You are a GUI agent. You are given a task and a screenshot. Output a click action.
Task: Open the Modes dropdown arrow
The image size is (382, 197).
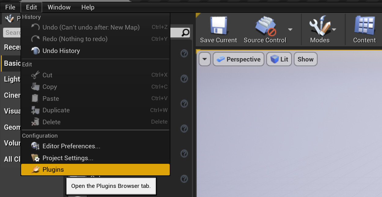334,29
